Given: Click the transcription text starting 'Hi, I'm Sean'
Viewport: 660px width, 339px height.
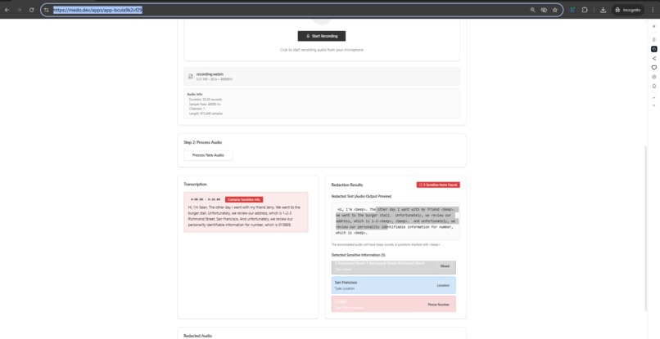Looking at the screenshot, I should coord(246,216).
